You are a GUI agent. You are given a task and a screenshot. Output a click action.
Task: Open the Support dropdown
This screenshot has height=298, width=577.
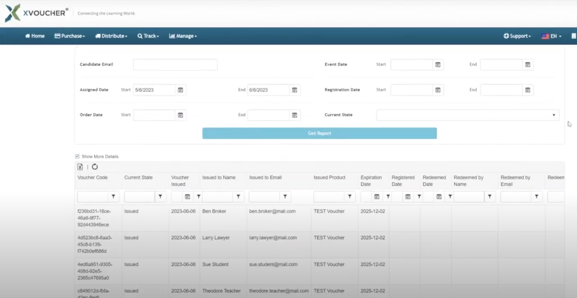[x=517, y=36]
